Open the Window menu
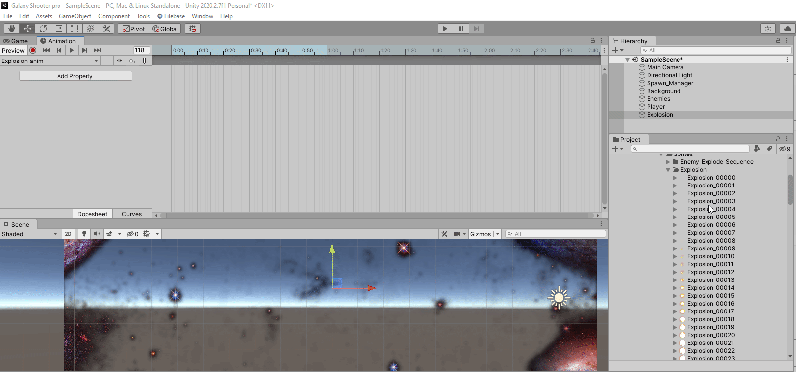This screenshot has height=372, width=796. [x=203, y=16]
